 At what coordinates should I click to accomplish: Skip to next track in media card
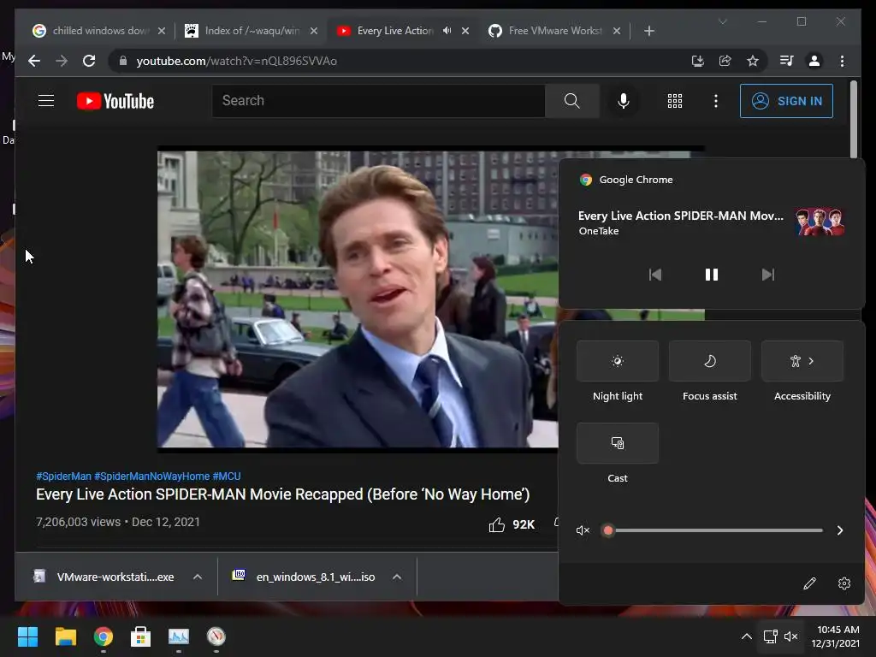(768, 275)
